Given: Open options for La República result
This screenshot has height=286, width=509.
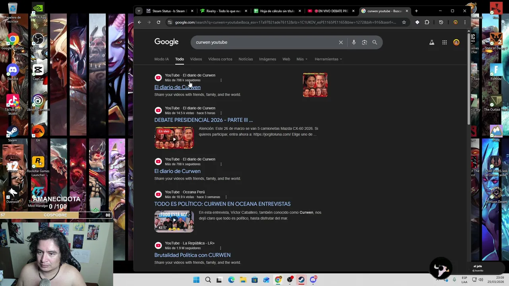Looking at the screenshot, I should pyautogui.click(x=221, y=248).
